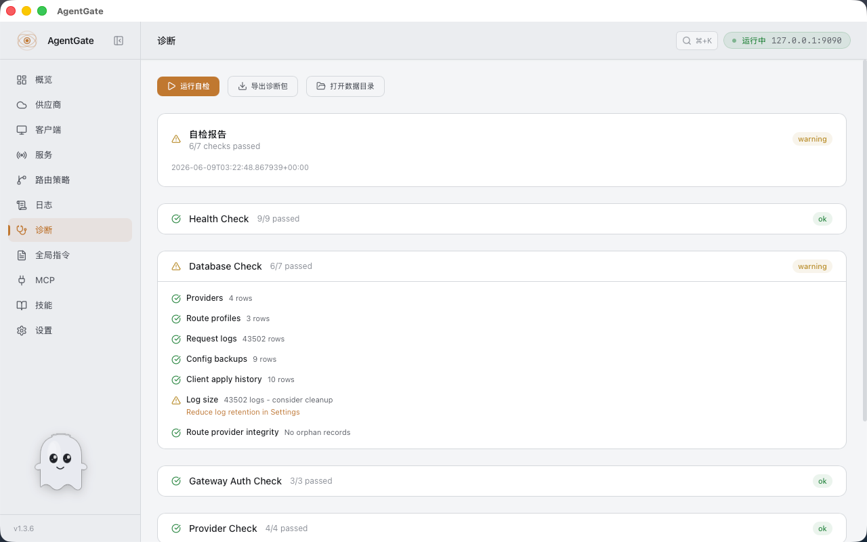Collapse the Database Check section
The image size is (867, 542).
coord(502,266)
